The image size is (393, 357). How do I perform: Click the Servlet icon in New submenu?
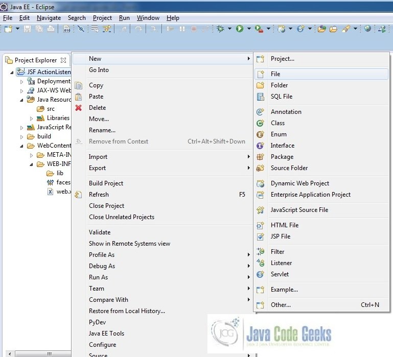tap(260, 274)
